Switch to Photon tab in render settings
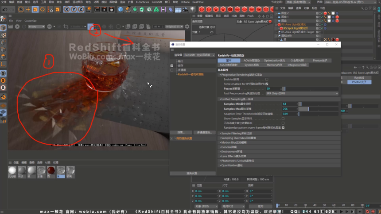This screenshot has width=381, height=214. pos(320,61)
